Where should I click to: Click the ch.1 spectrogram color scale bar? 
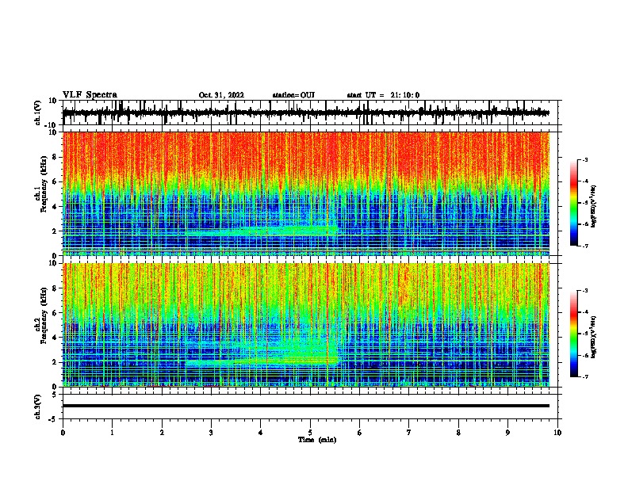pos(574,203)
